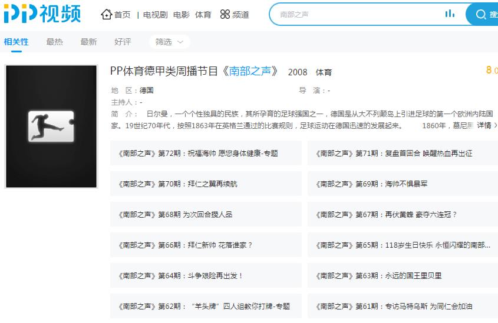Play 第64期 斗争艰险再出发 episode

click(206, 275)
